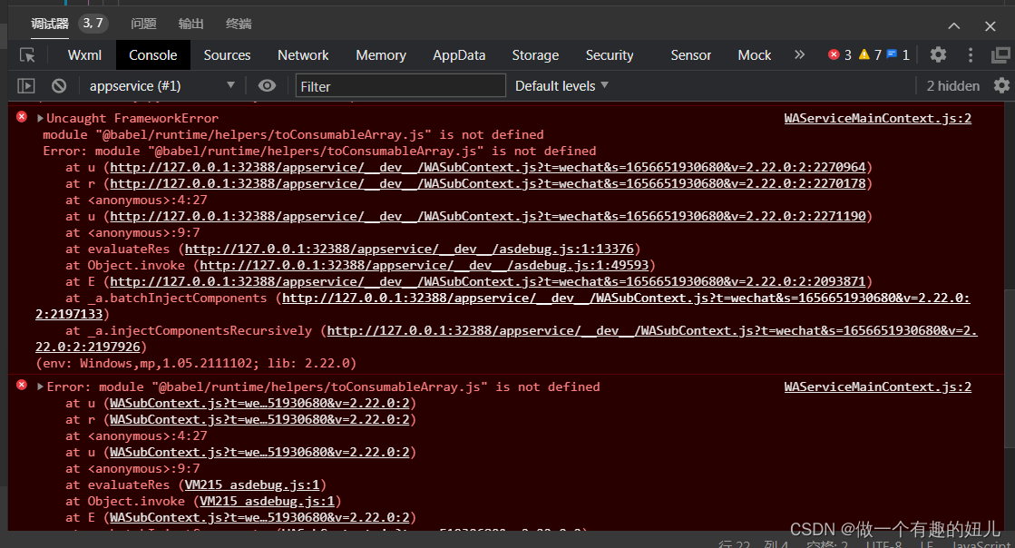The width and height of the screenshot is (1015, 548).
Task: Open the live expressions eye icon
Action: pos(267,84)
